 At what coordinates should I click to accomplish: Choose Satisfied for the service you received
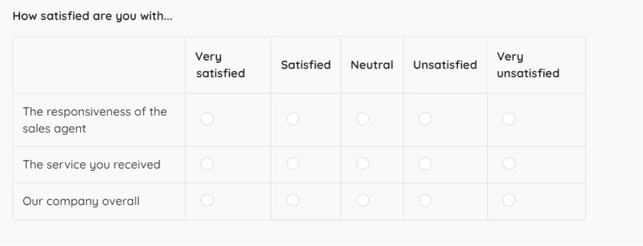(x=293, y=164)
